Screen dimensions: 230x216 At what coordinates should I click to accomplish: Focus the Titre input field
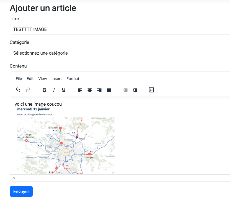coord(120,29)
